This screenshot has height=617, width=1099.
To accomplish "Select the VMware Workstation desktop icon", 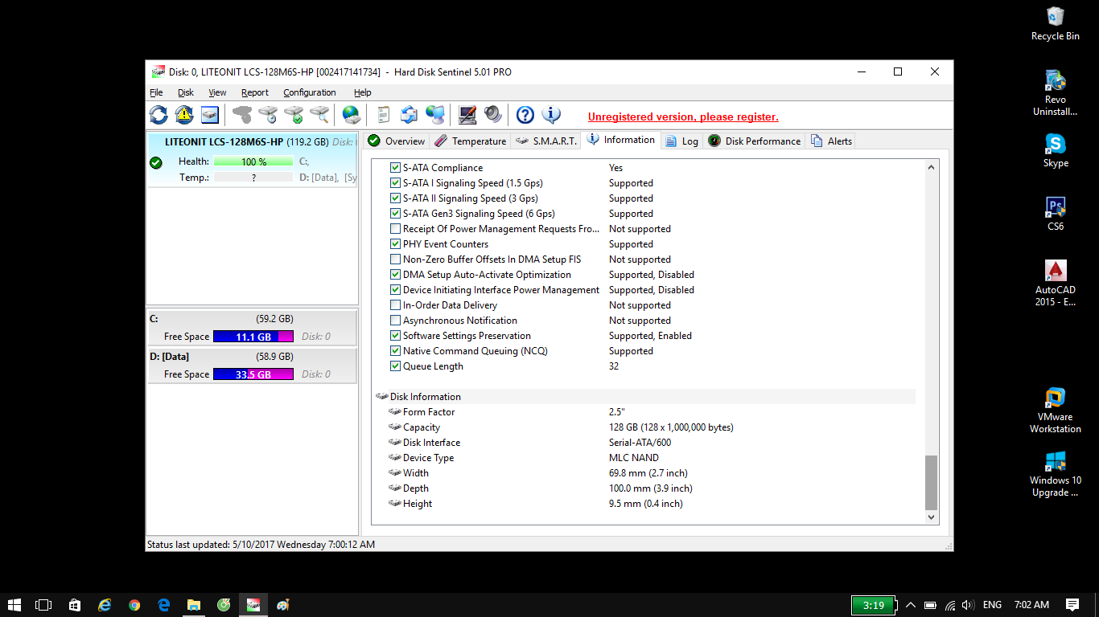I will tap(1056, 411).
